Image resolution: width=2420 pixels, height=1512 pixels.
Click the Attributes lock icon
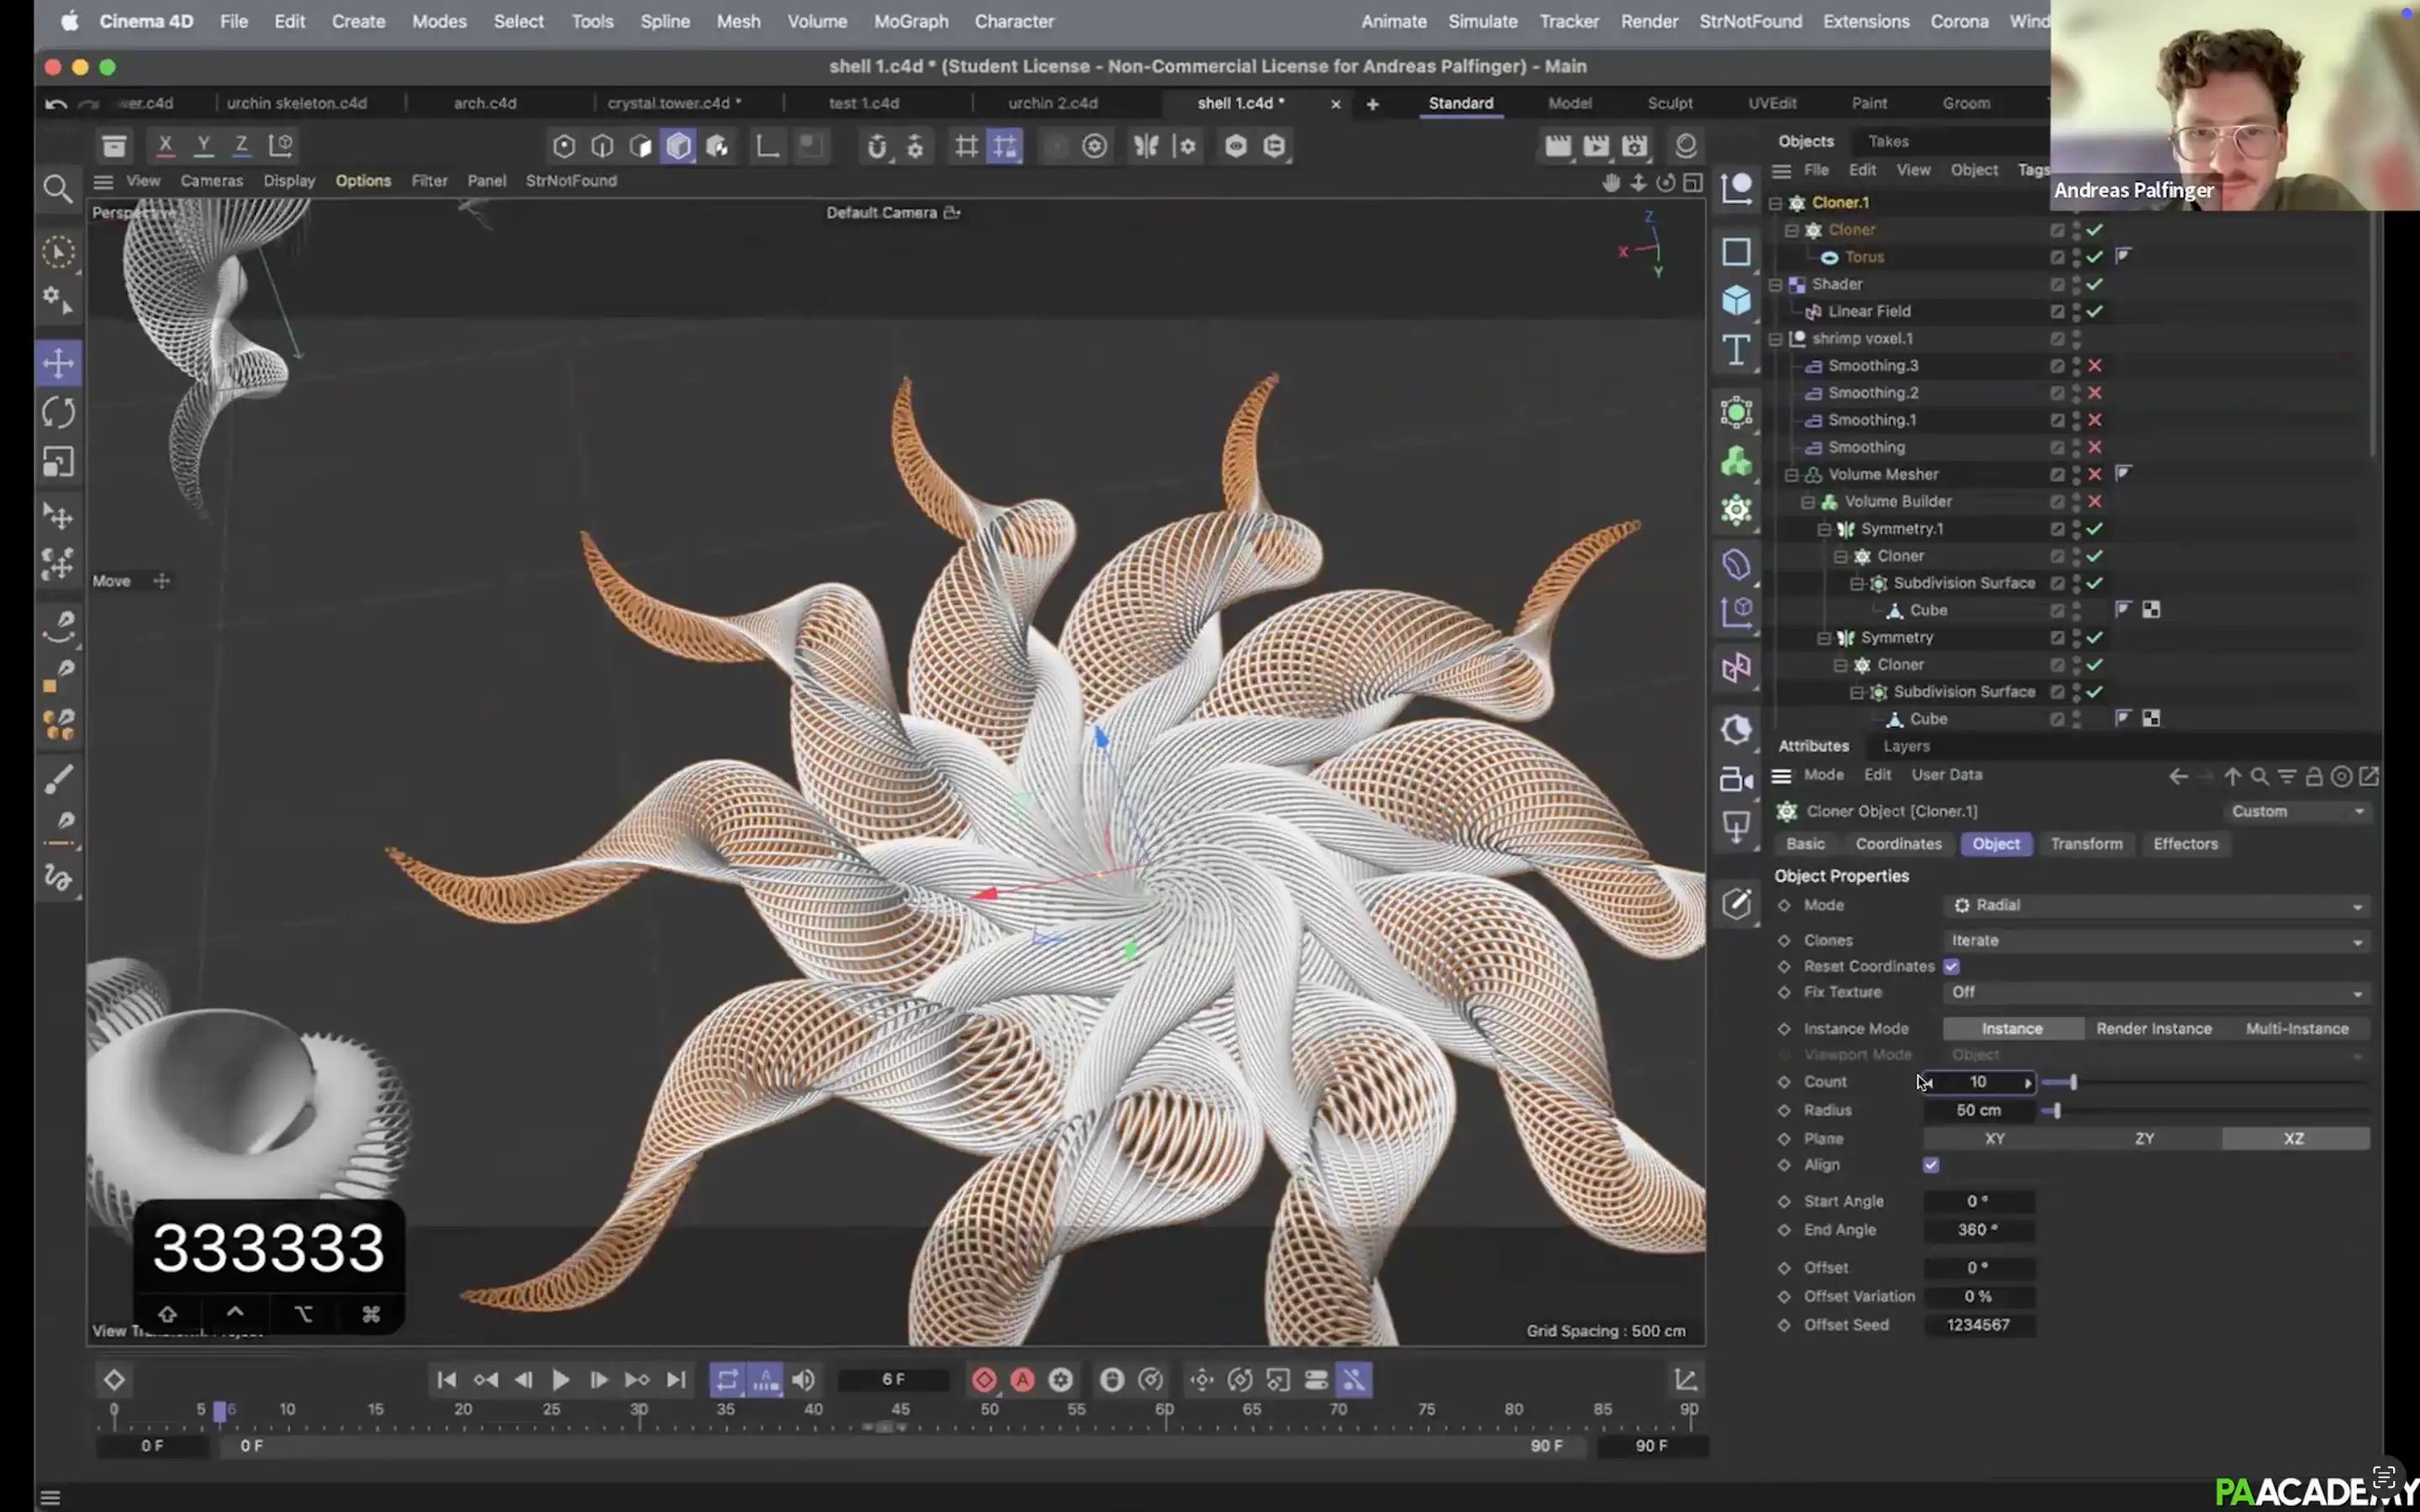click(x=2314, y=776)
